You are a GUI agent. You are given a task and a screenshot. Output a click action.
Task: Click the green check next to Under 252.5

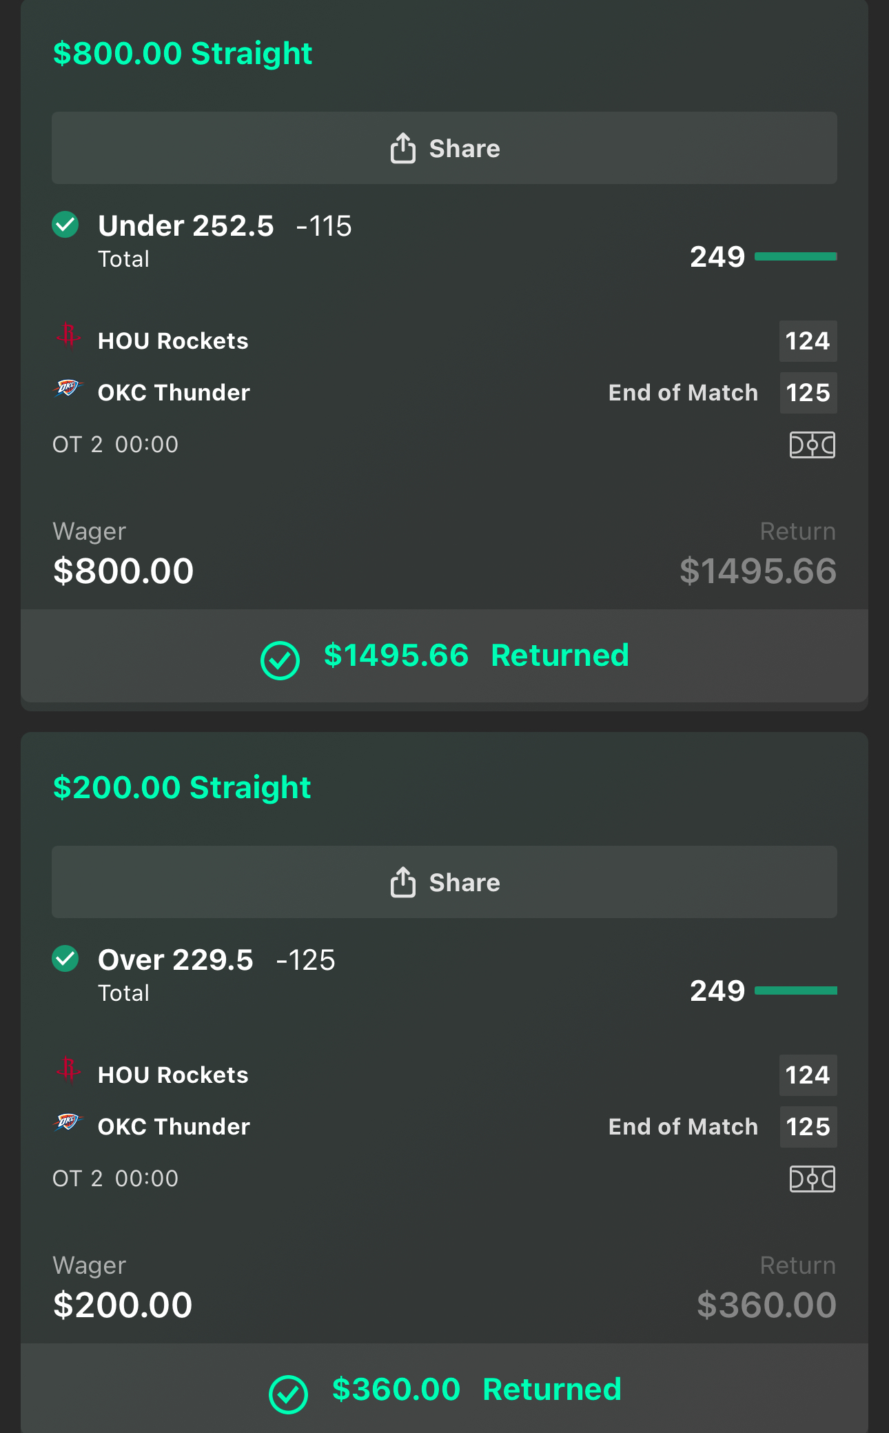(x=65, y=224)
